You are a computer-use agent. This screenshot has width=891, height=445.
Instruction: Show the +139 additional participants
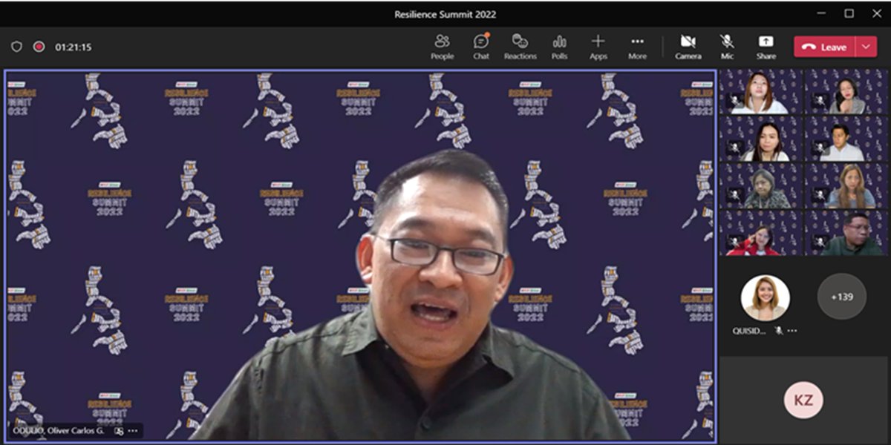841,297
